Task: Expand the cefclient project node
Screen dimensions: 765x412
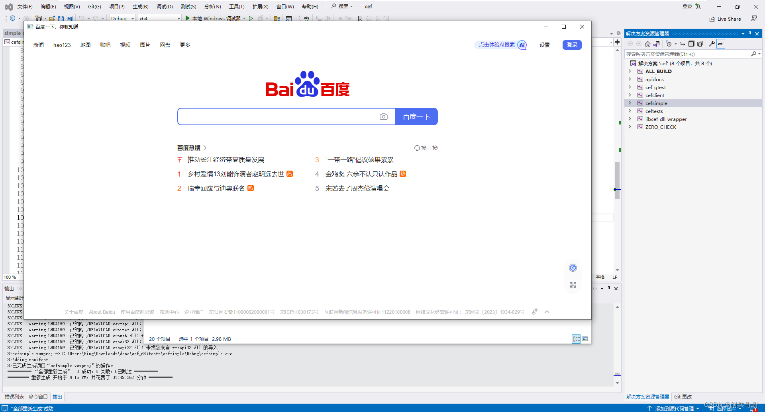Action: pos(630,95)
